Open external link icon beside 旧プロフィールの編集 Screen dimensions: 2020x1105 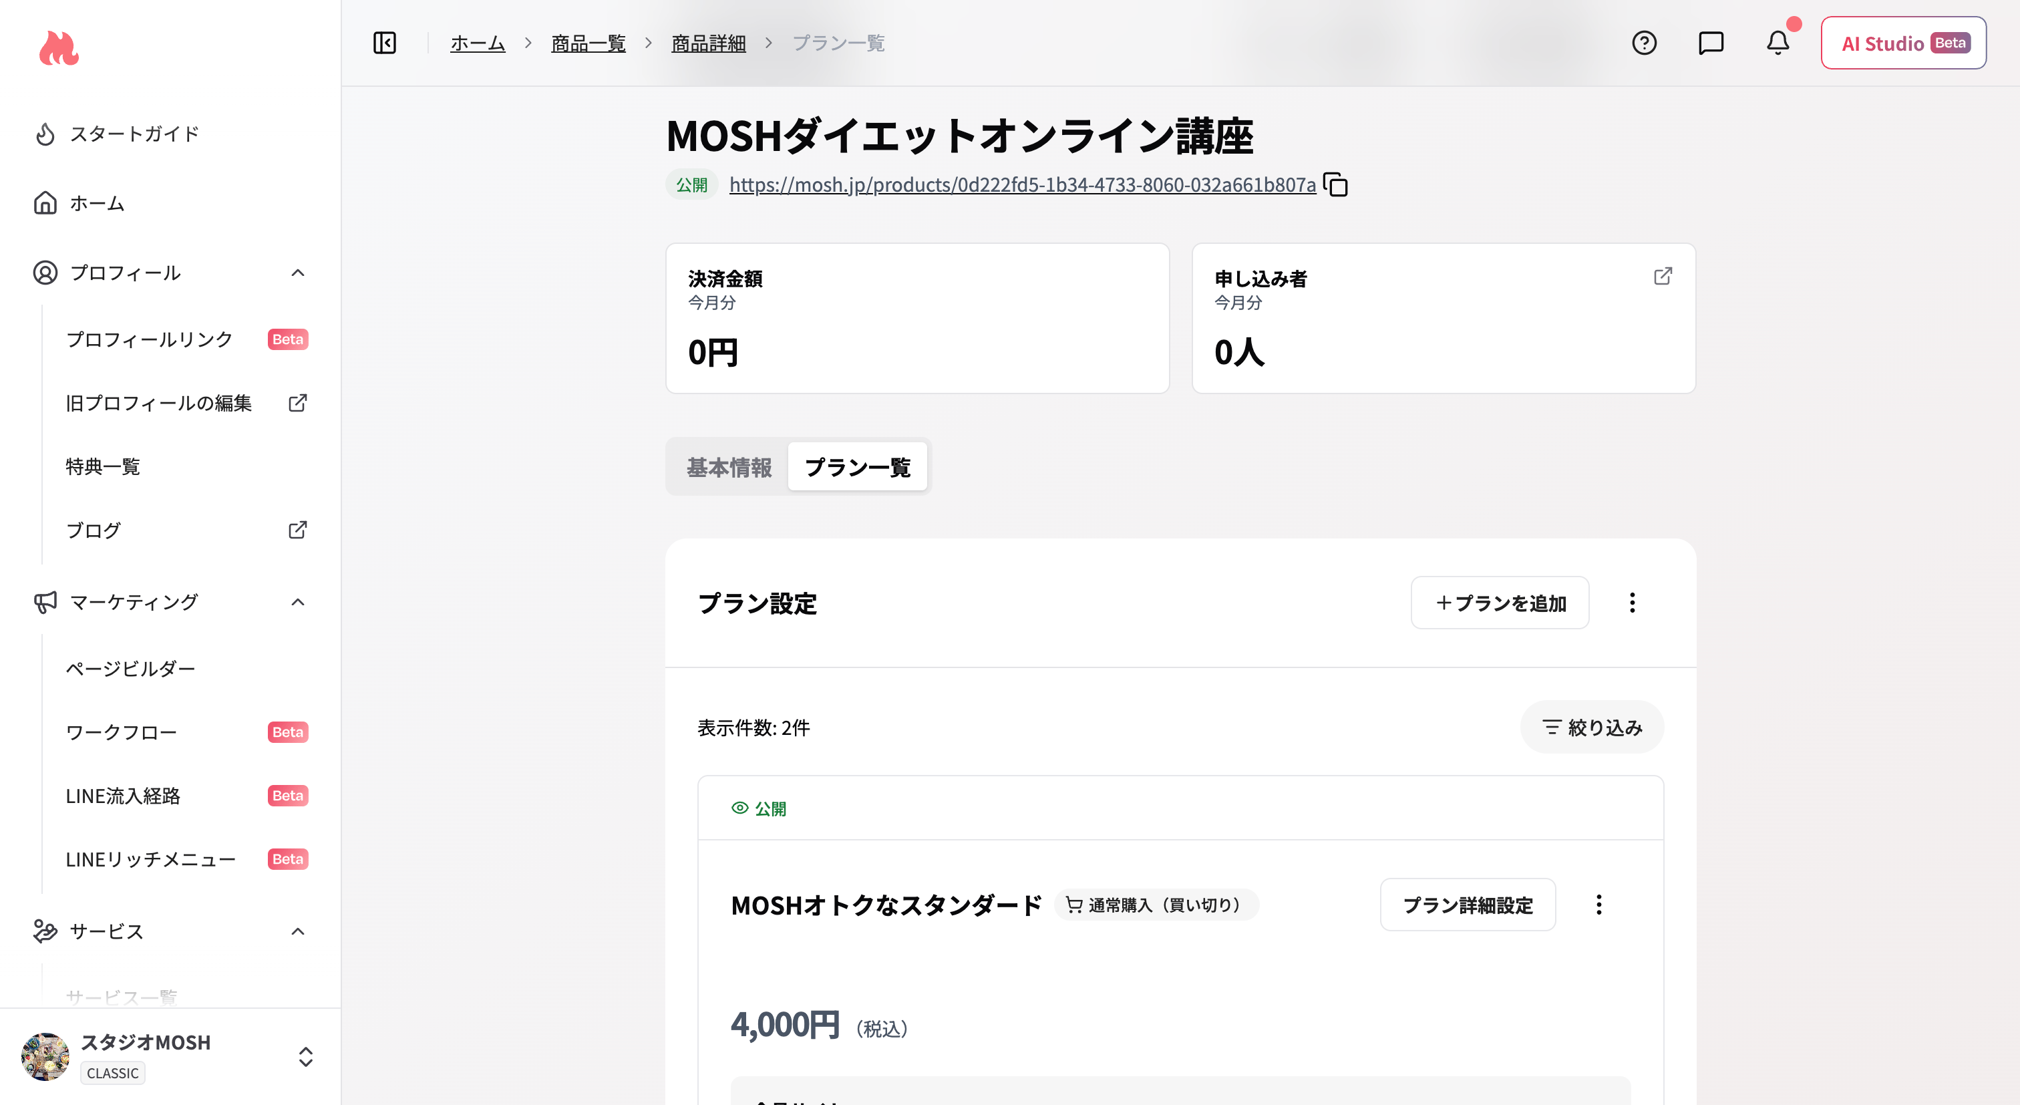point(297,403)
